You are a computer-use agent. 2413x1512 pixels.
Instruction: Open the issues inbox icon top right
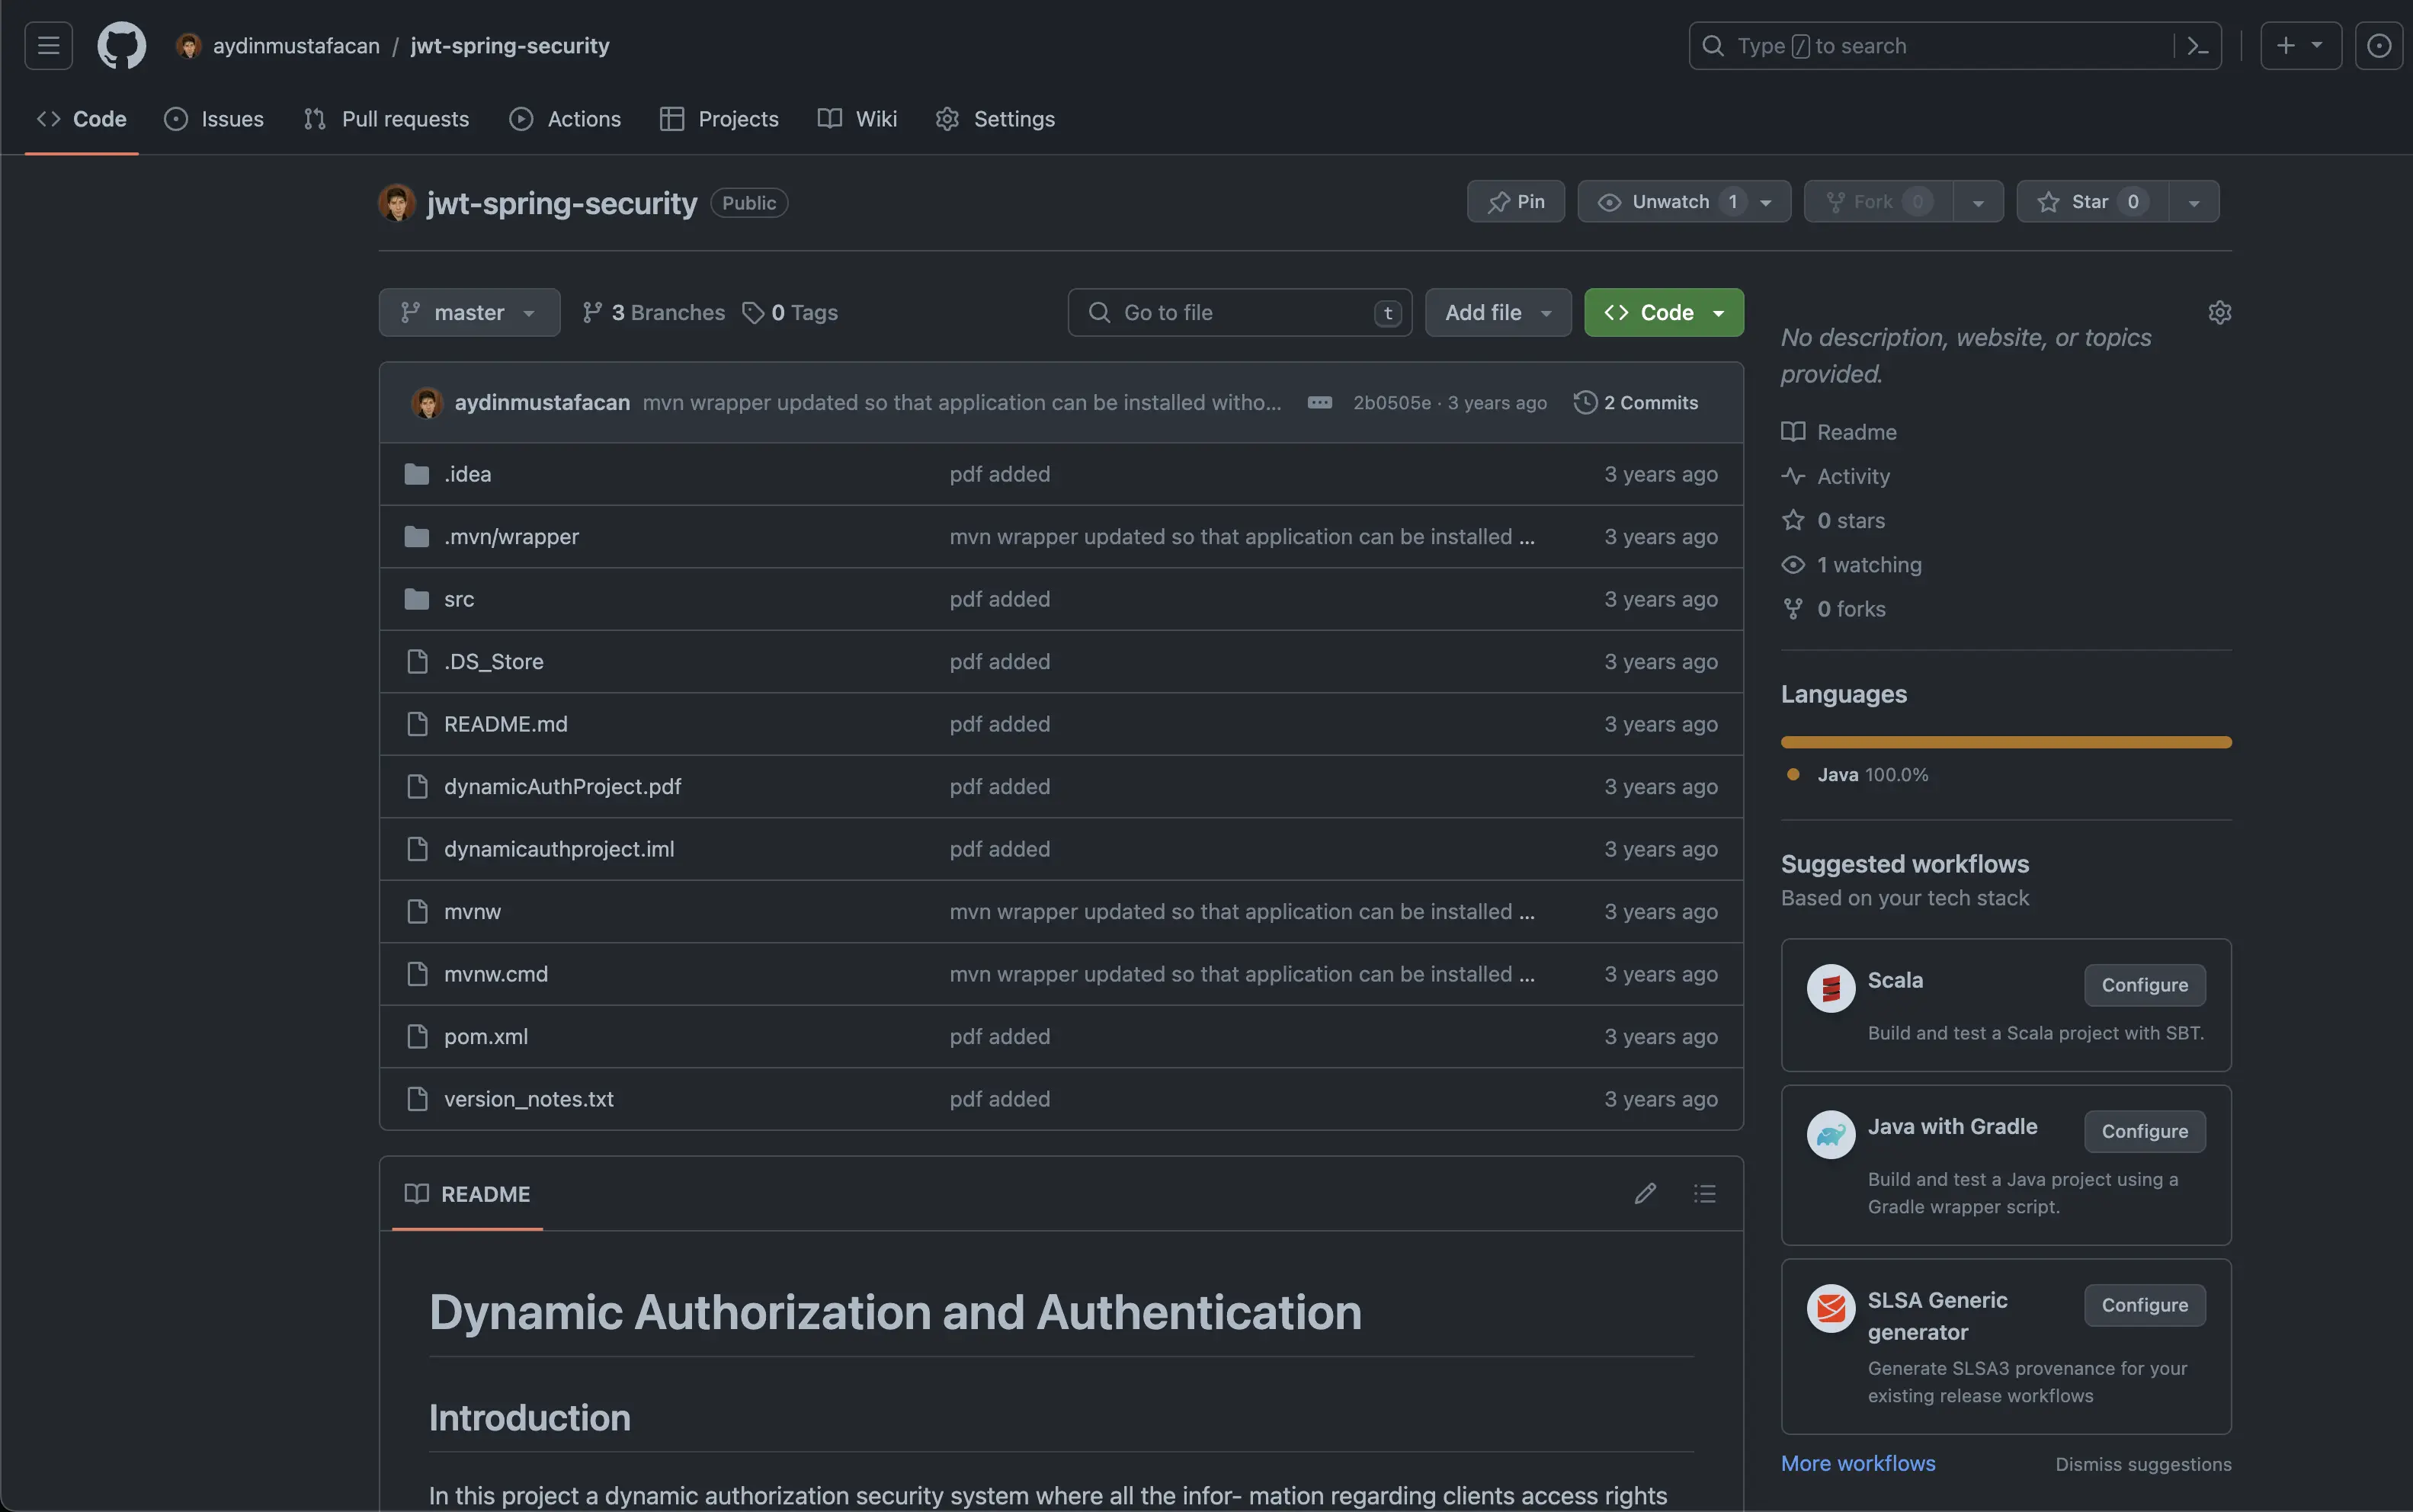tap(2378, 46)
